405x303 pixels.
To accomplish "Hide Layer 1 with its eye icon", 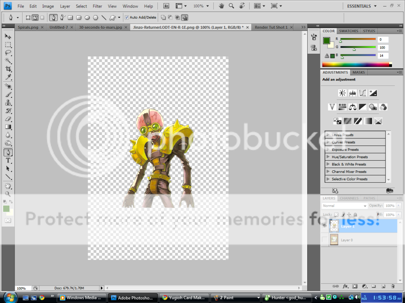I will pos(324,225).
